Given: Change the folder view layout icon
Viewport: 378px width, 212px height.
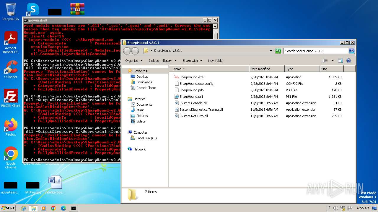Looking at the screenshot, I should [x=325, y=61].
